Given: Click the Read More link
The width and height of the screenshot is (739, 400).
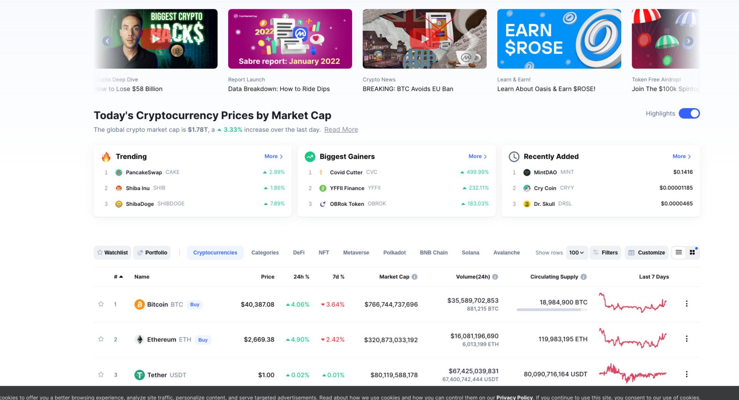Looking at the screenshot, I should coord(341,130).
